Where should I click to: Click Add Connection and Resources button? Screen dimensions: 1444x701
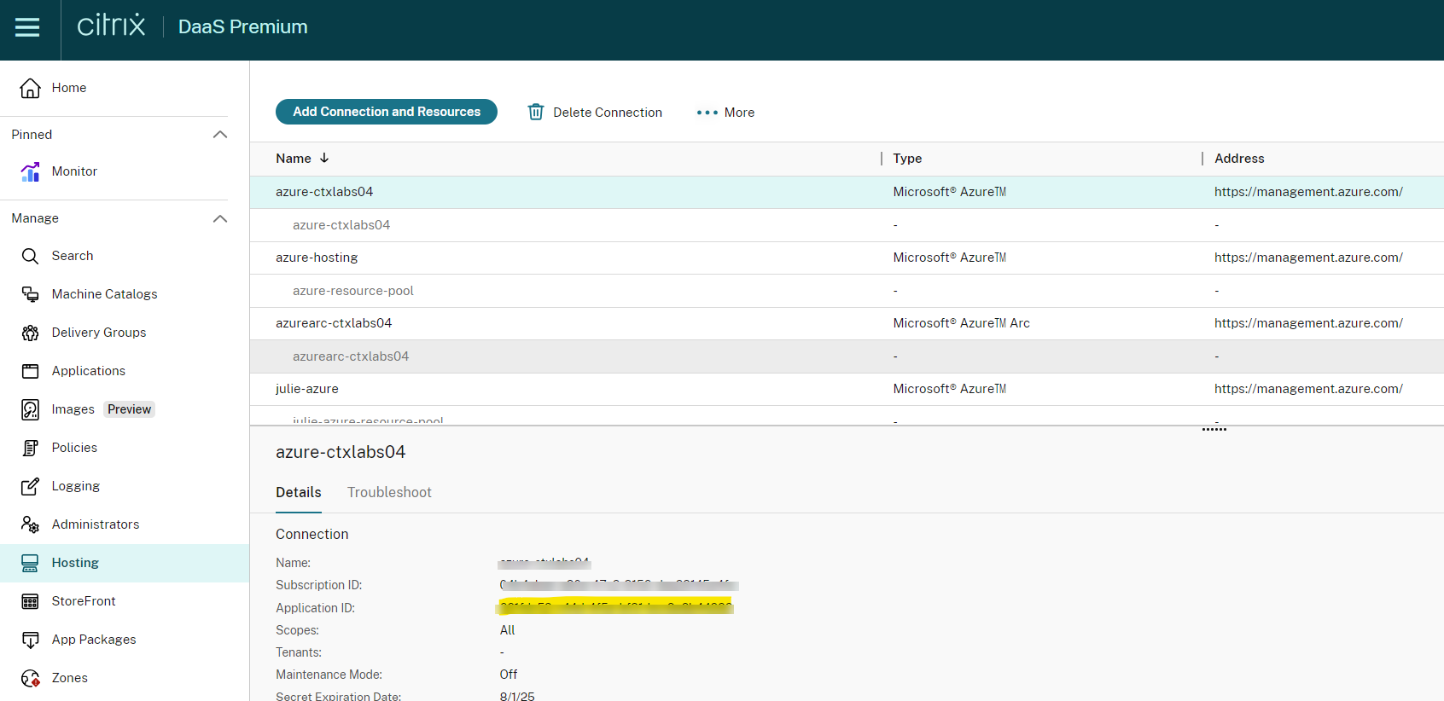pos(386,112)
